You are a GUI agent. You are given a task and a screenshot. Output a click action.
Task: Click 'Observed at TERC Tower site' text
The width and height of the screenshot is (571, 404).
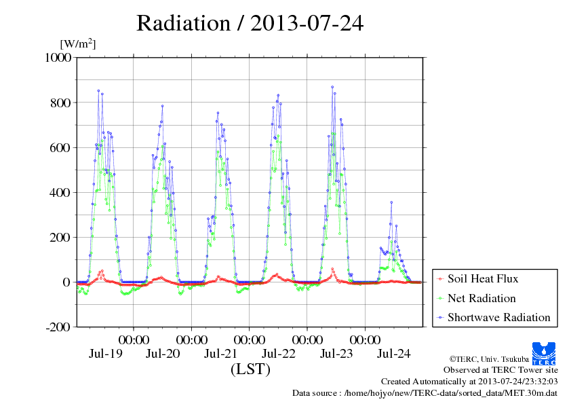pyautogui.click(x=500, y=370)
